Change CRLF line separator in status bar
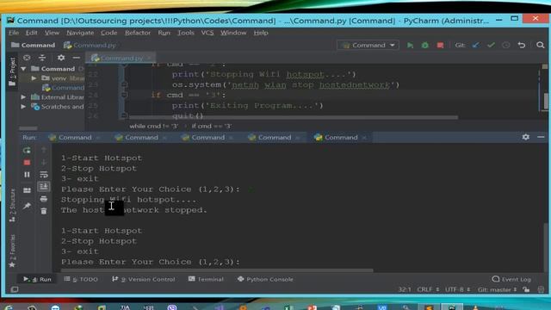This screenshot has width=551, height=310. pos(428,289)
